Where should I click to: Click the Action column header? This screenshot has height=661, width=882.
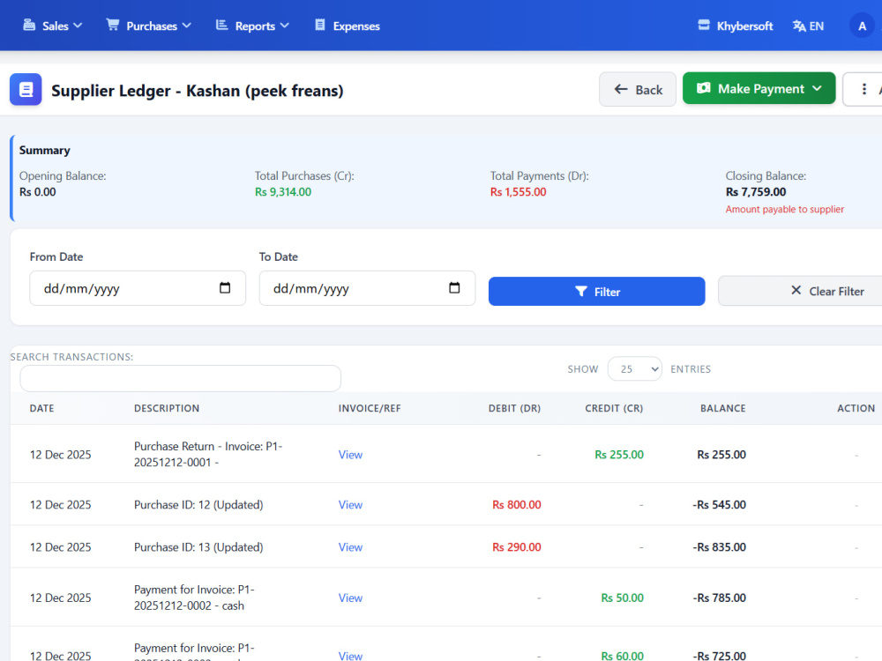click(x=856, y=408)
